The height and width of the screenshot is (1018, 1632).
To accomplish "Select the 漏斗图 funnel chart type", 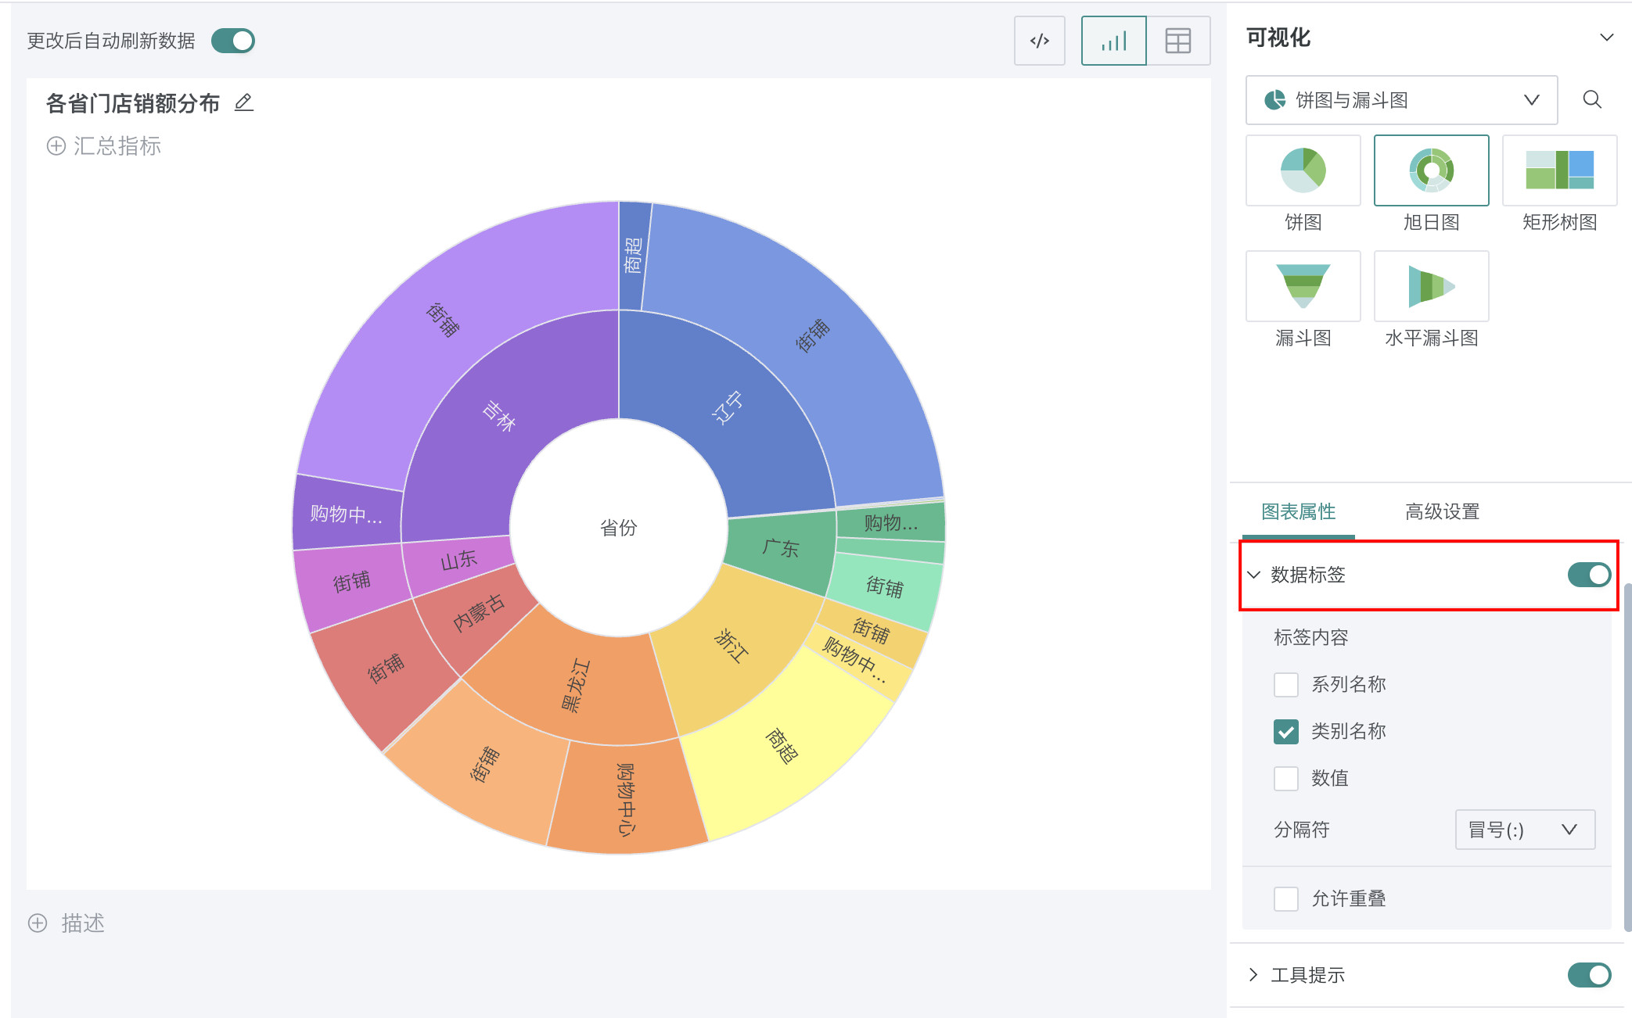I will point(1303,286).
